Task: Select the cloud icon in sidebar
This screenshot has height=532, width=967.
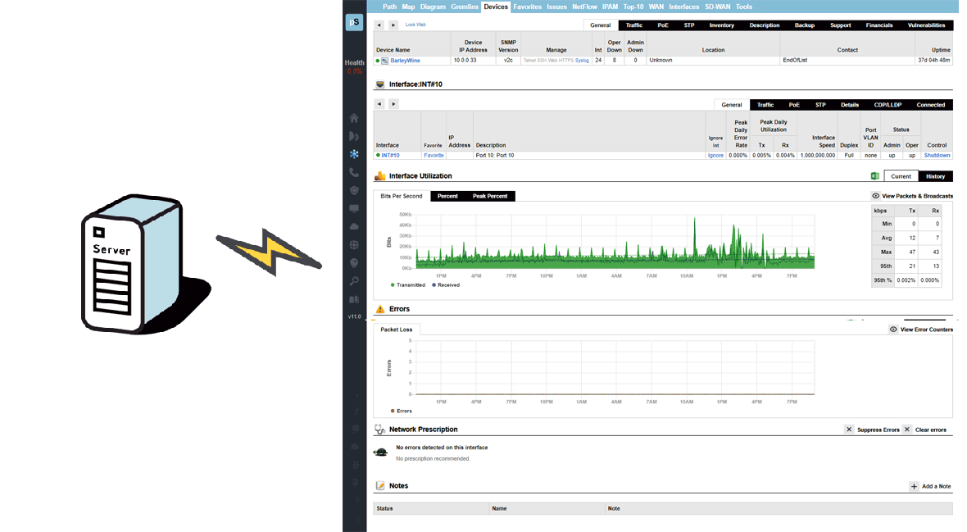Action: tap(354, 226)
